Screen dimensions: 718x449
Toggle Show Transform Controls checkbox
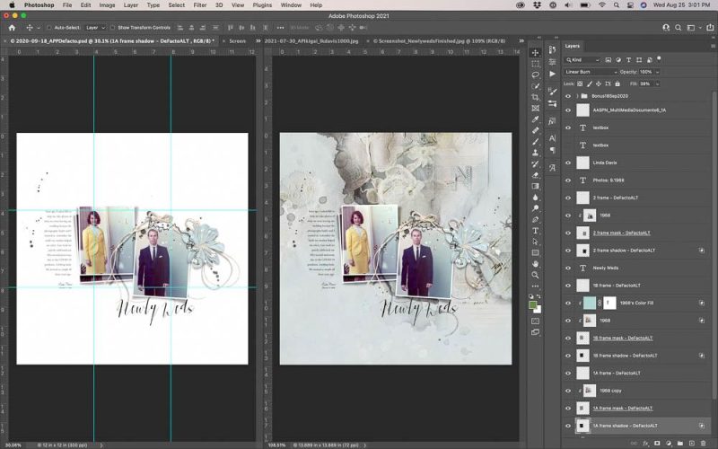pyautogui.click(x=113, y=28)
